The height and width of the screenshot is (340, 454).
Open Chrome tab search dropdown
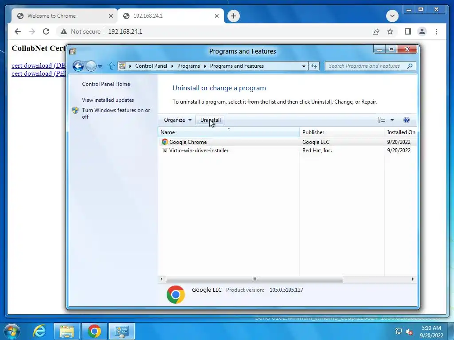coord(392,16)
